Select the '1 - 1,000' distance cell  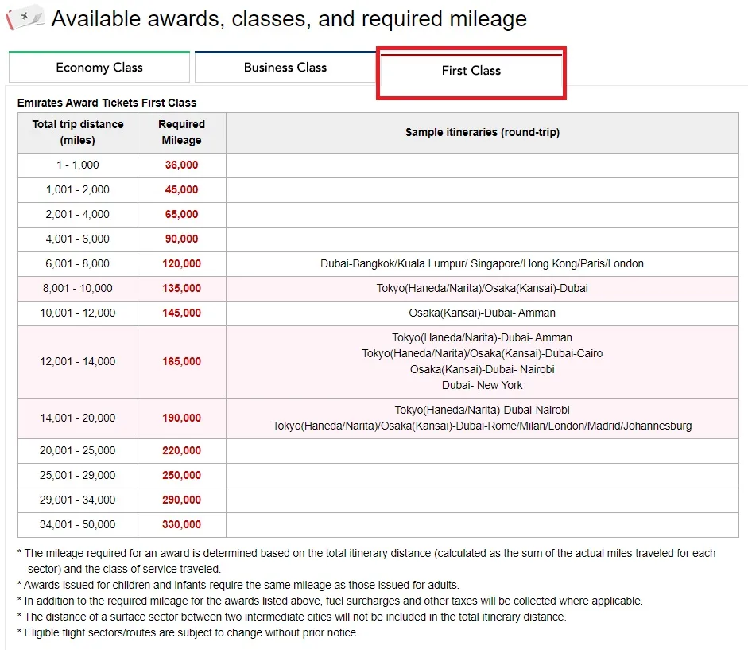pos(78,165)
